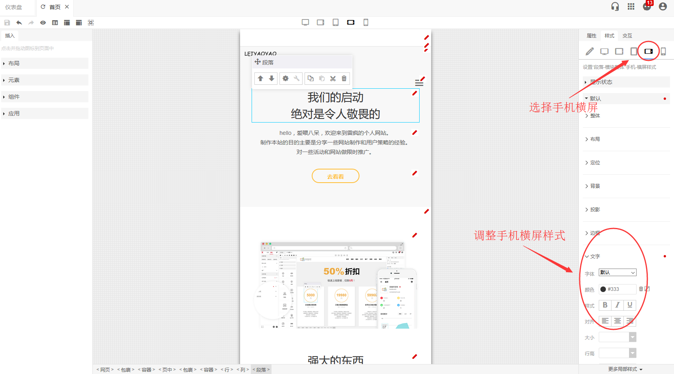Click the #333 text color swatch
The image size is (674, 374).
pyautogui.click(x=603, y=289)
